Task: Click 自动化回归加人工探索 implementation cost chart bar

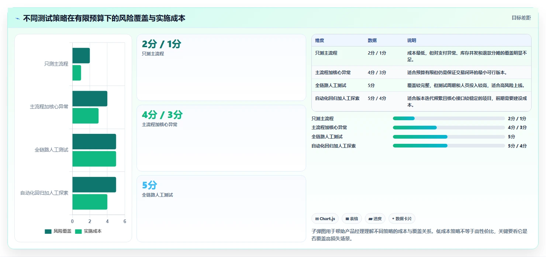Action: 90,202
